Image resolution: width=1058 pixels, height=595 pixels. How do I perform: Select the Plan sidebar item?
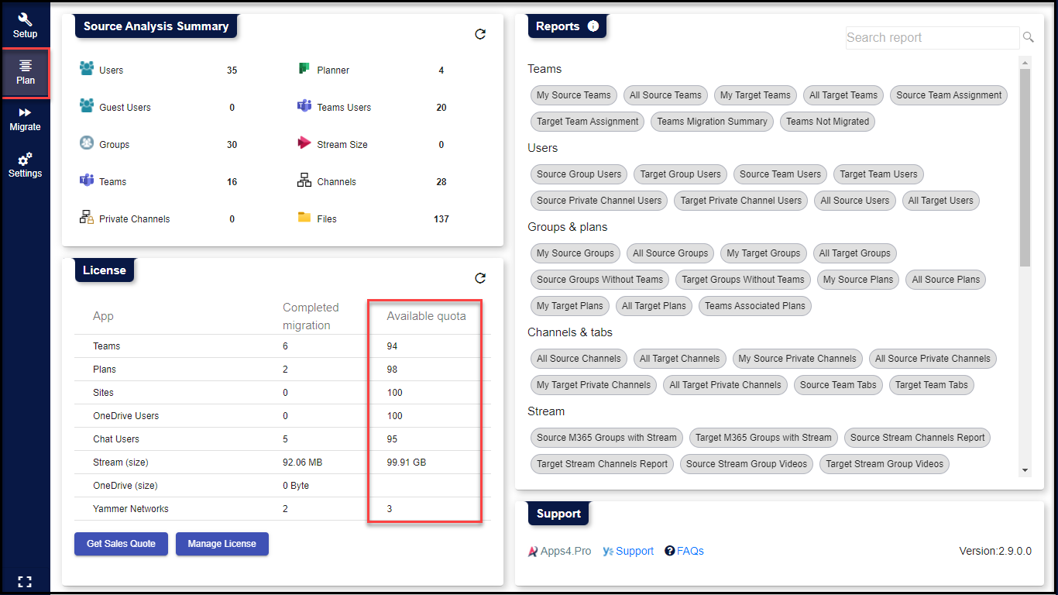(26, 72)
